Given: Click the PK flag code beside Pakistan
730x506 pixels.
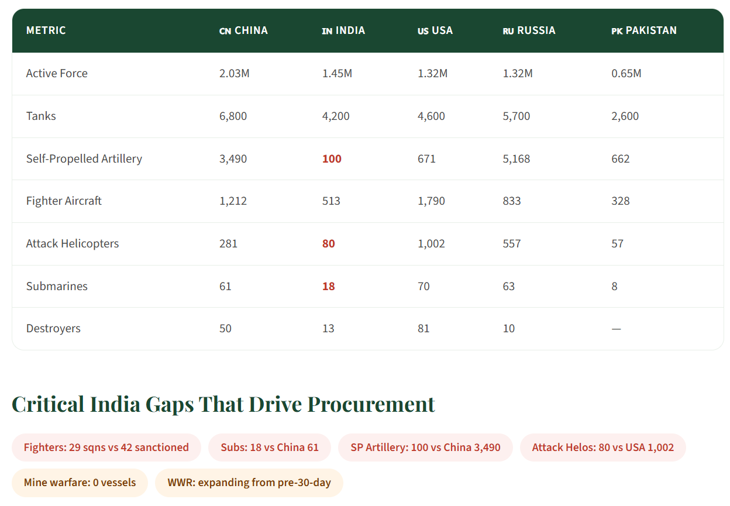Looking at the screenshot, I should [617, 31].
